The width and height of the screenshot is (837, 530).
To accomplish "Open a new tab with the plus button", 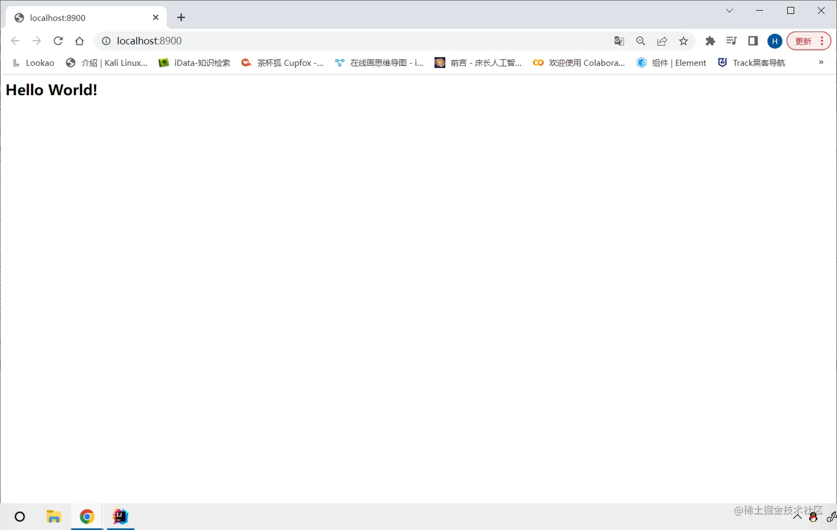I will (181, 18).
